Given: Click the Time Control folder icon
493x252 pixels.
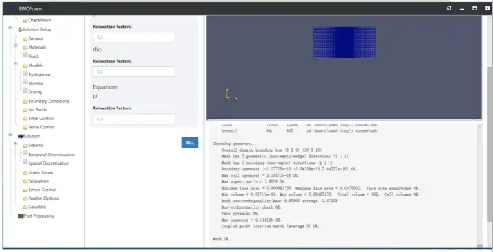Looking at the screenshot, I should click(25, 119).
